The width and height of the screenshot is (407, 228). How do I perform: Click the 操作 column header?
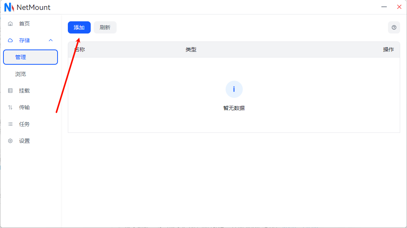[x=388, y=49]
